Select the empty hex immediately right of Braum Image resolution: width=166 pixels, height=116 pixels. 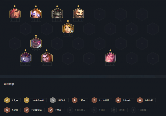(100, 14)
